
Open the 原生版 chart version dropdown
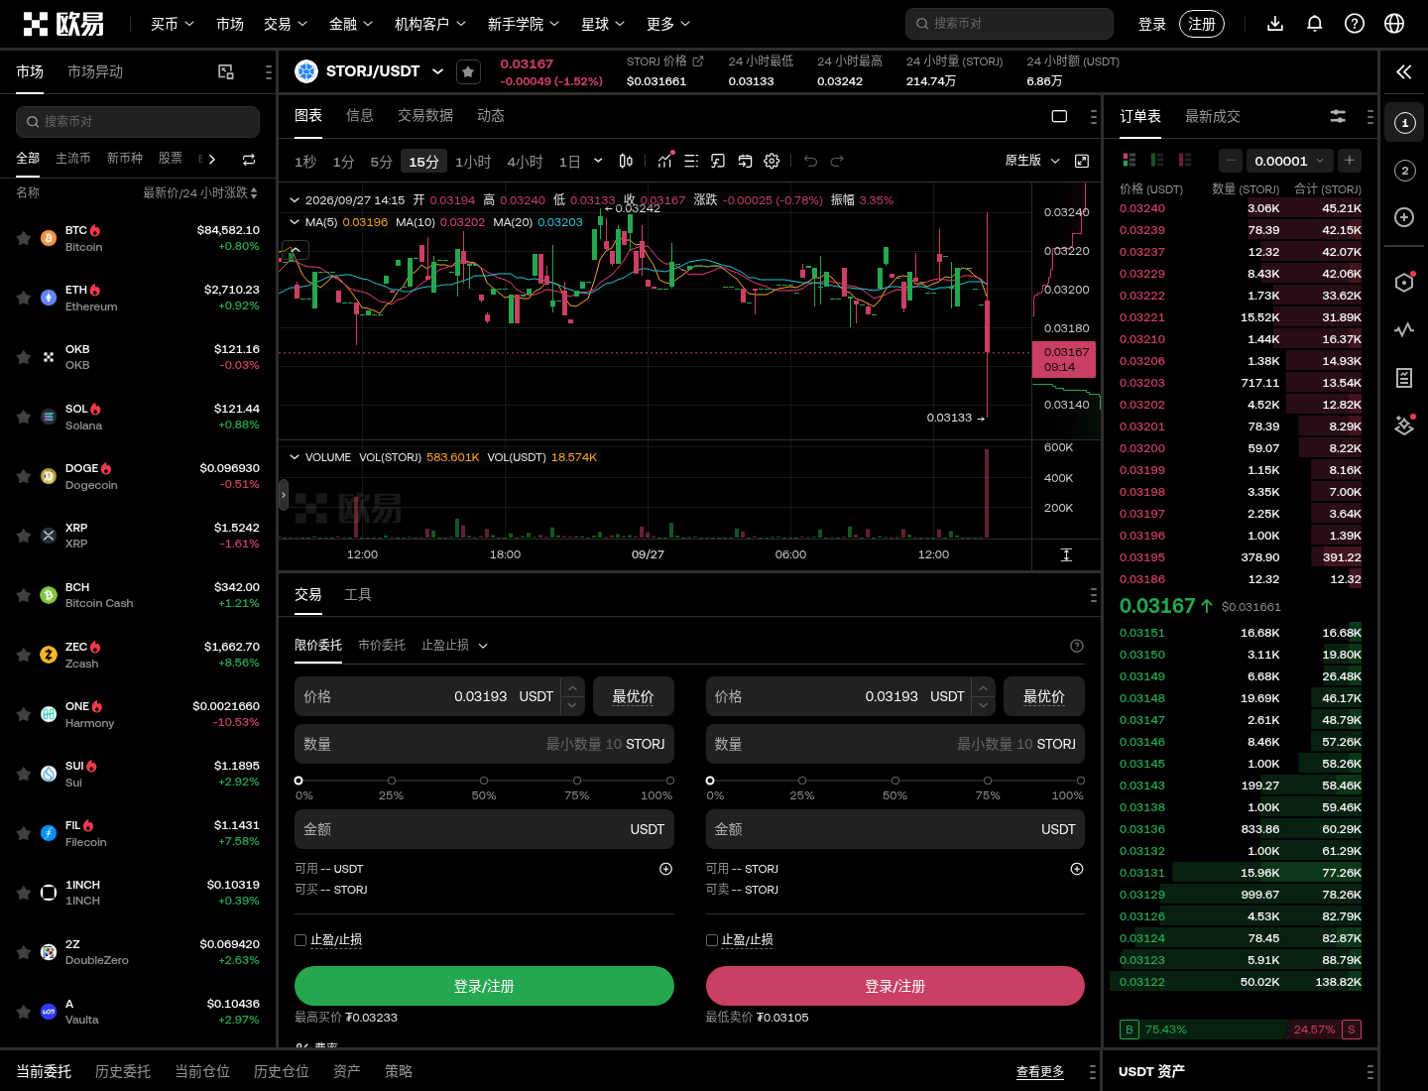[x=1032, y=161]
